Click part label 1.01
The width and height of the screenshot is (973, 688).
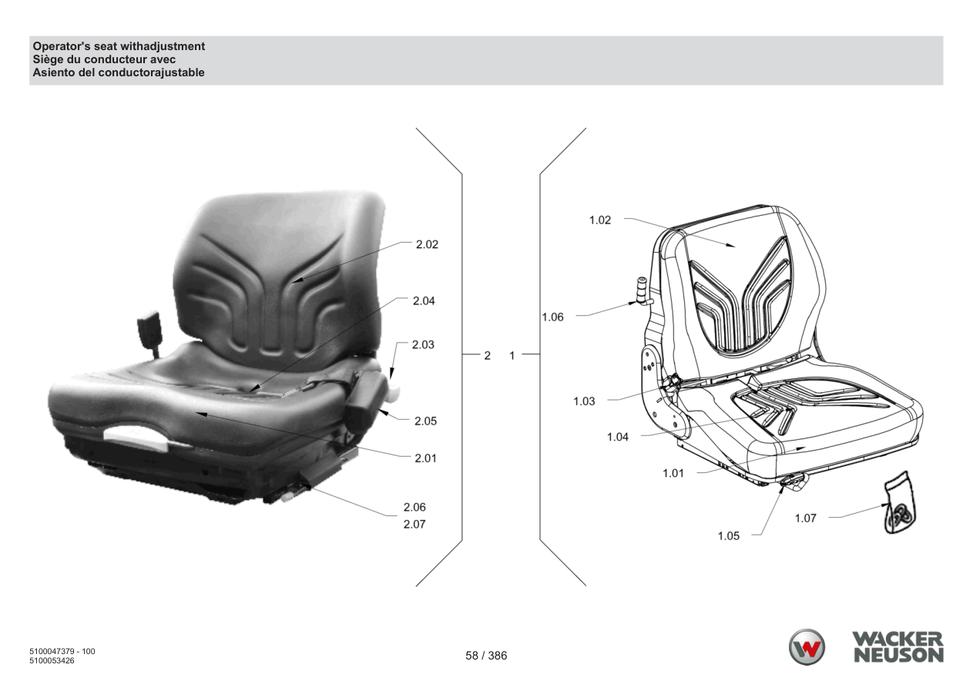click(673, 473)
